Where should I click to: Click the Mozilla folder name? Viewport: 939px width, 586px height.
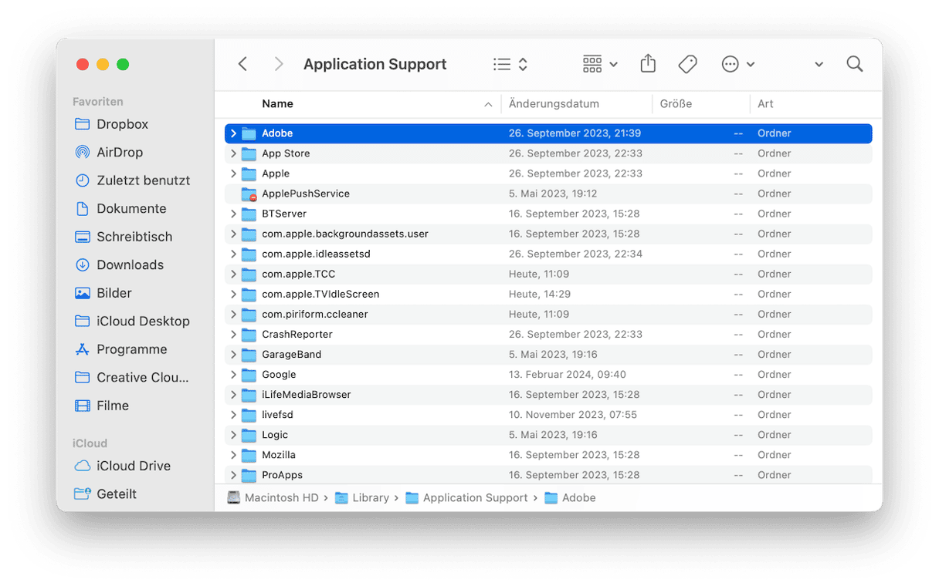(x=279, y=455)
